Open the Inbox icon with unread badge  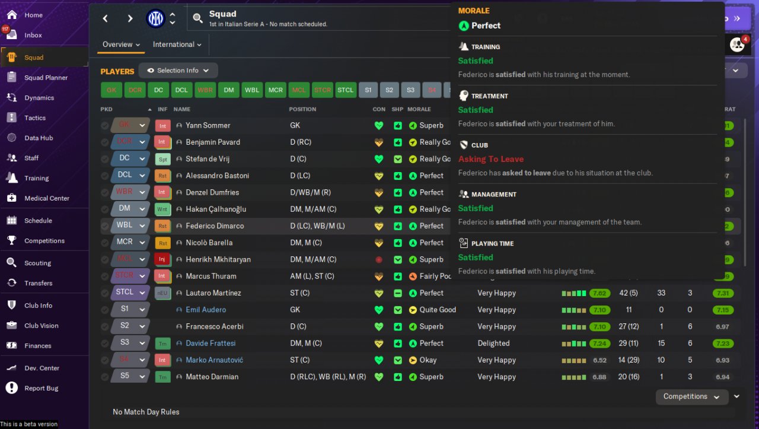[11, 34]
